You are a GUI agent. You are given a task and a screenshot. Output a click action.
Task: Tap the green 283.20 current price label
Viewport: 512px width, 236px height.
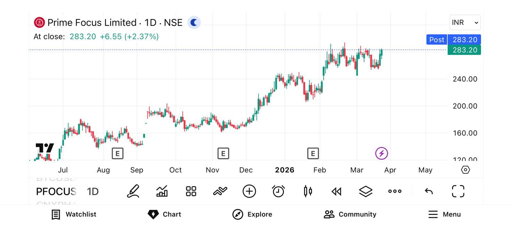(464, 50)
